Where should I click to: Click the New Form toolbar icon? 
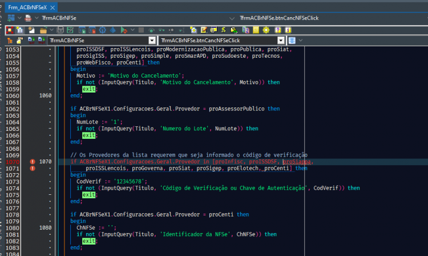click(x=31, y=30)
